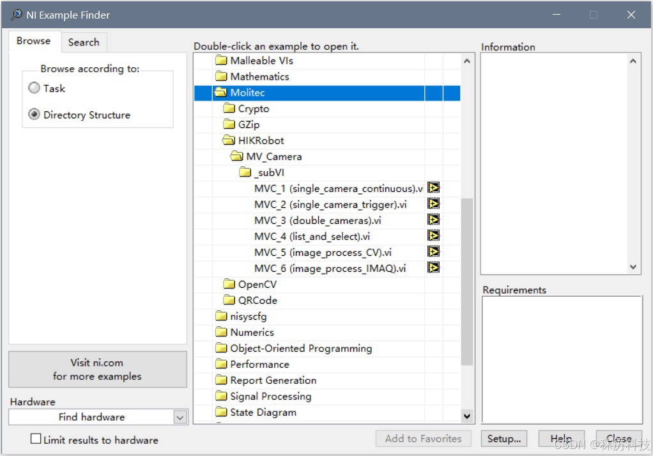Enable Limit results to hardware checkbox
653x456 pixels.
click(x=36, y=439)
